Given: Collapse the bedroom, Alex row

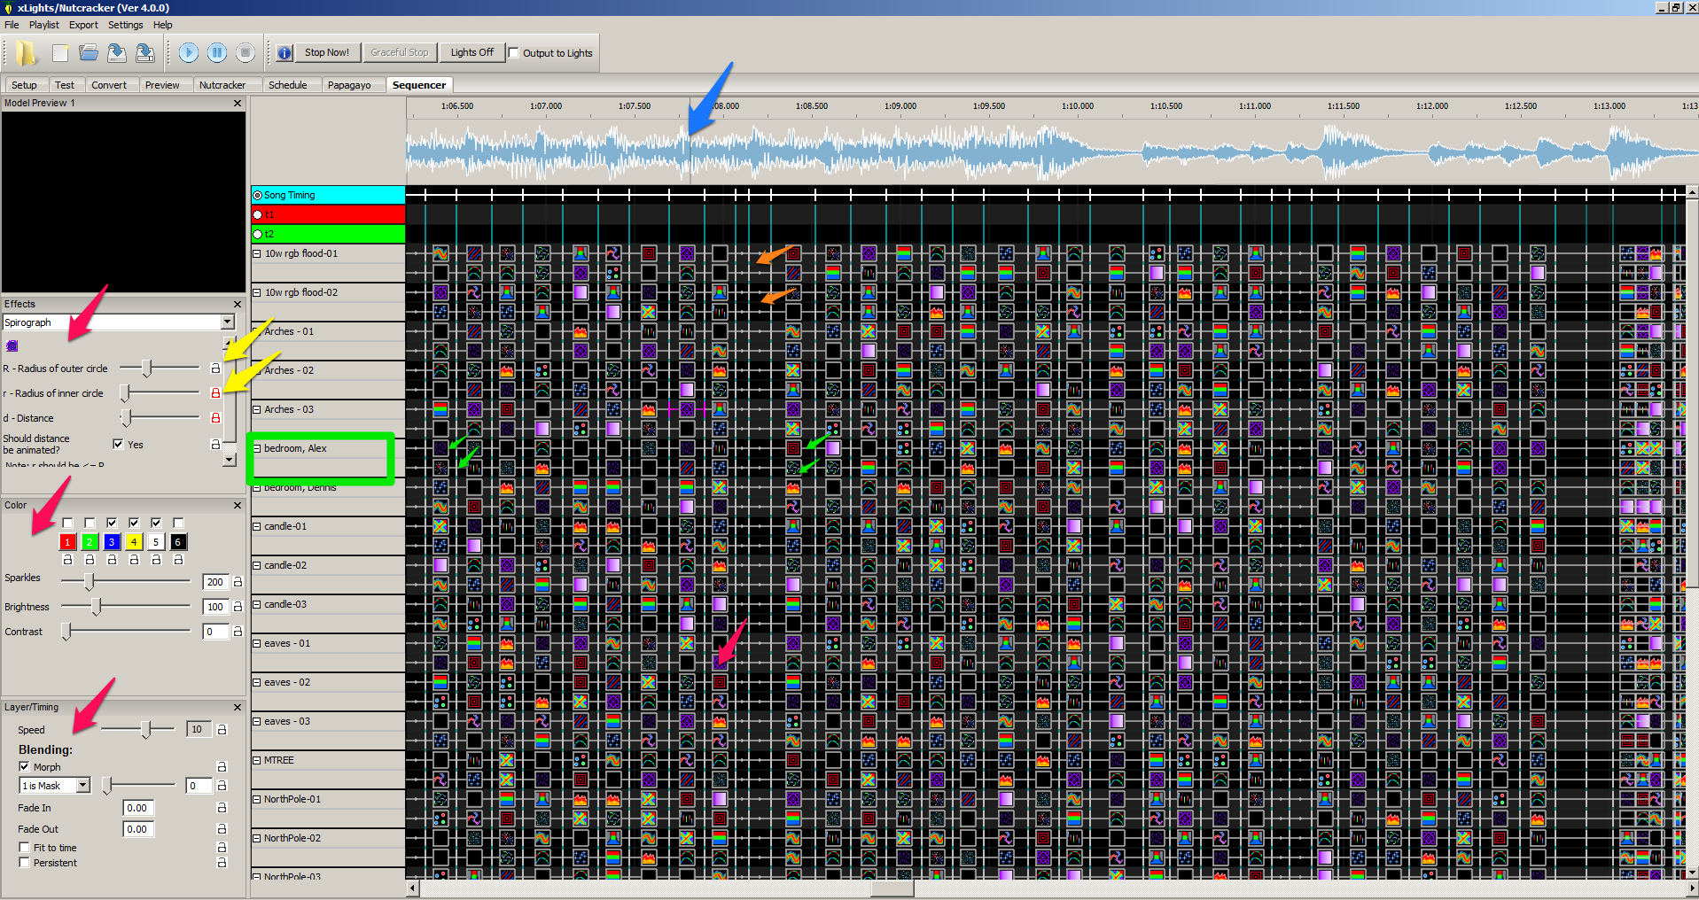Looking at the screenshot, I should click(x=257, y=448).
